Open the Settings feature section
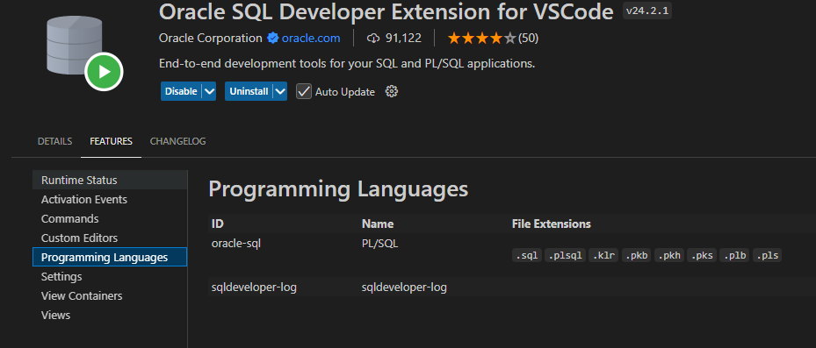 [x=110, y=276]
